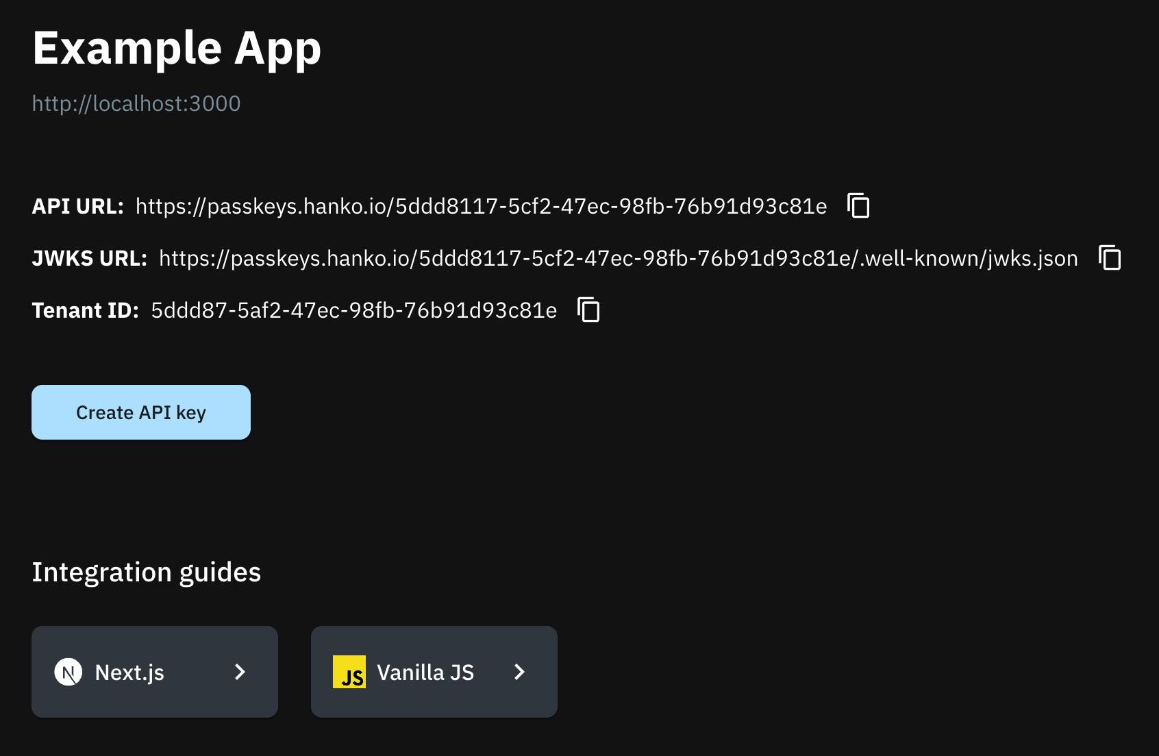Click the Tenant ID value text
1159x756 pixels.
tap(353, 310)
